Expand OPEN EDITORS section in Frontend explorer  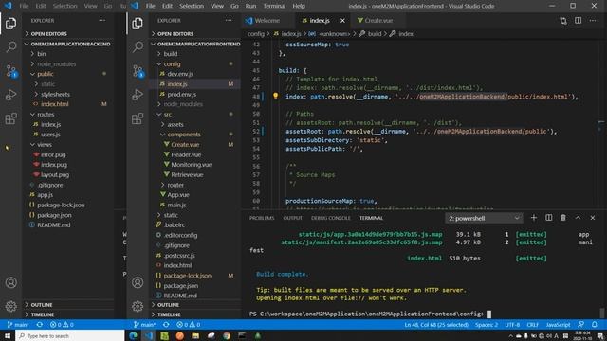175,34
